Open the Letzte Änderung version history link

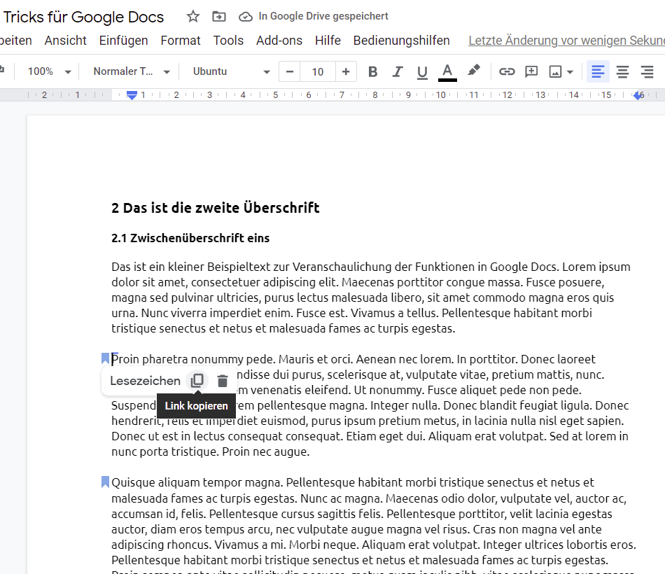pos(566,41)
